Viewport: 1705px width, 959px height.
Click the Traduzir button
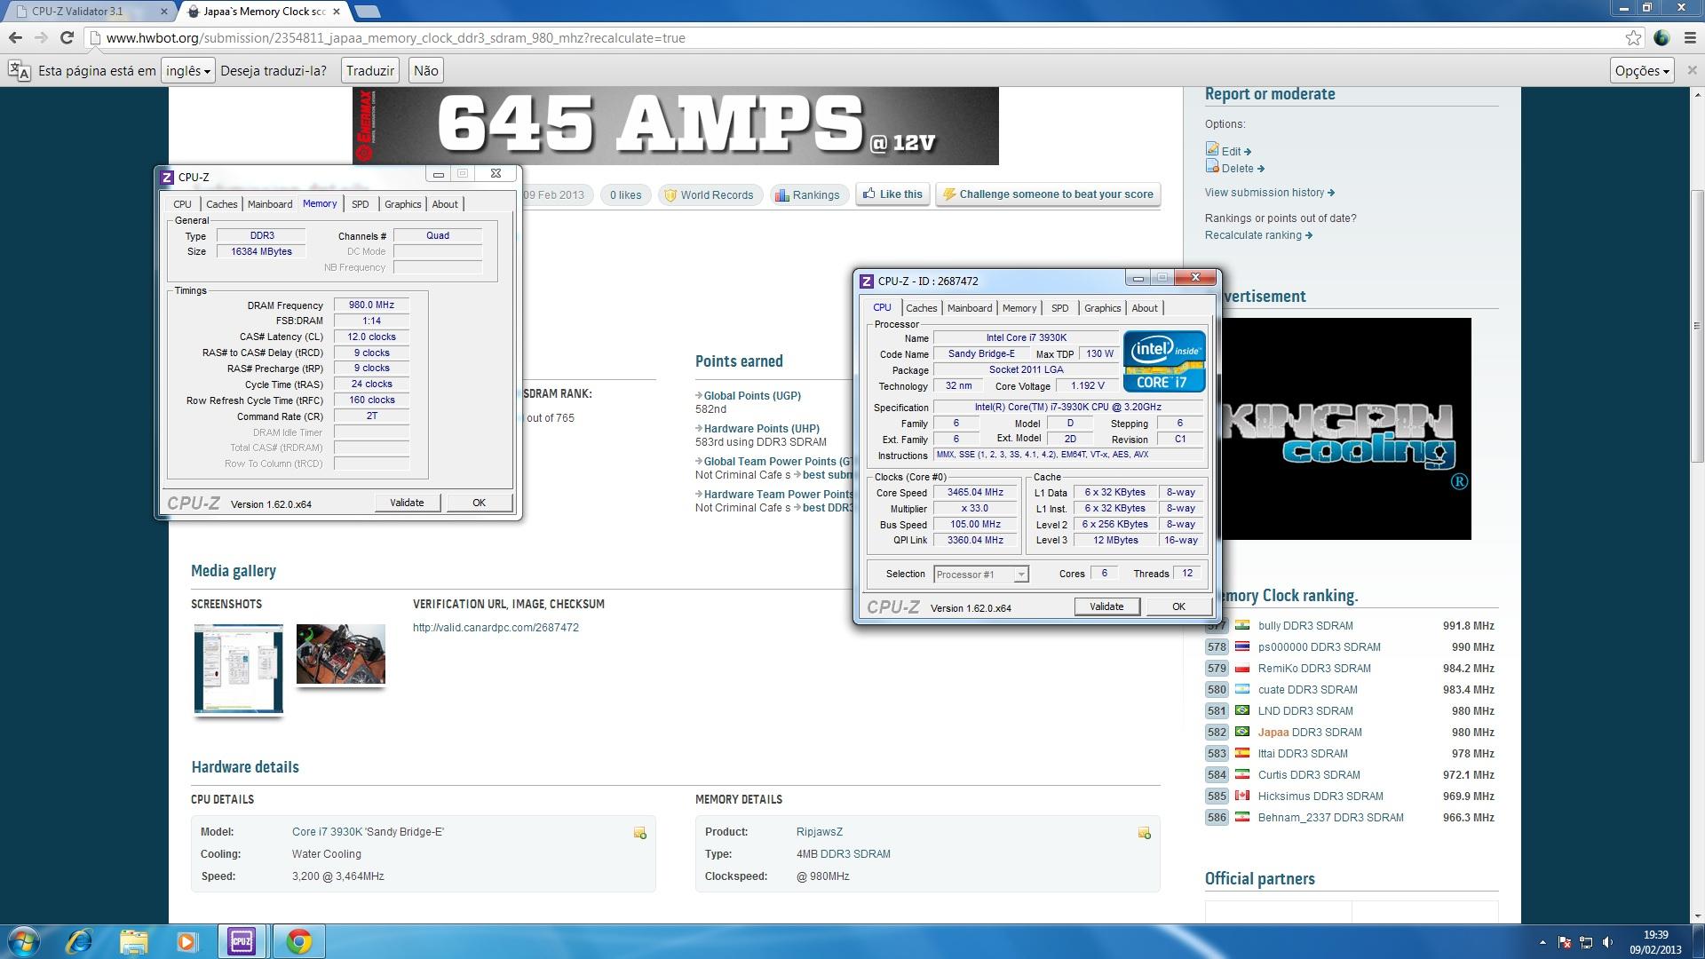point(369,71)
